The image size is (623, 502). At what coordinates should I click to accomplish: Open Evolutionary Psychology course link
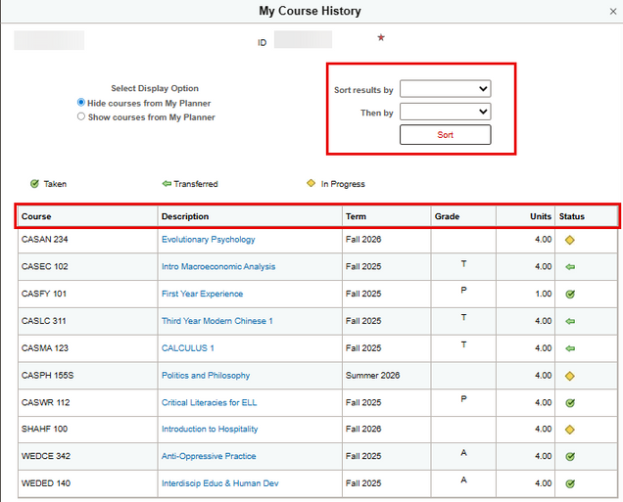point(209,240)
